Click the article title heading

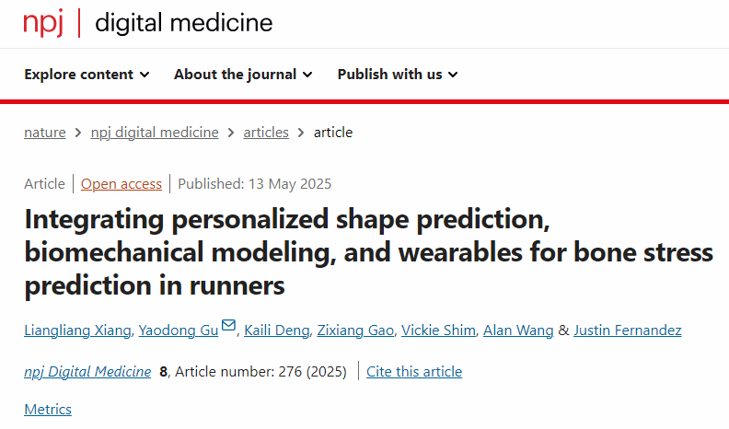coord(368,253)
